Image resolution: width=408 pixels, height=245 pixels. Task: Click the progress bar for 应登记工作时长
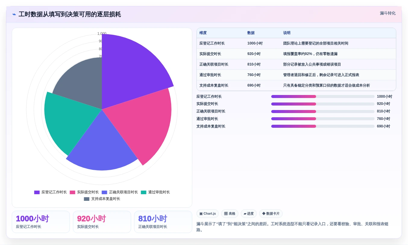323,96
